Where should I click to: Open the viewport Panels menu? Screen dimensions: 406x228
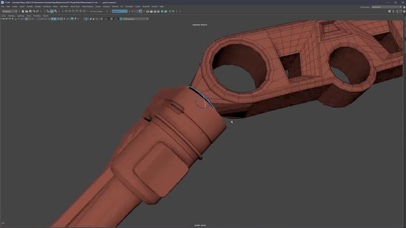coord(46,16)
